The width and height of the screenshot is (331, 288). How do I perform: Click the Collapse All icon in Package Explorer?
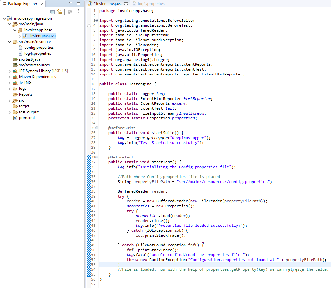tap(53, 12)
